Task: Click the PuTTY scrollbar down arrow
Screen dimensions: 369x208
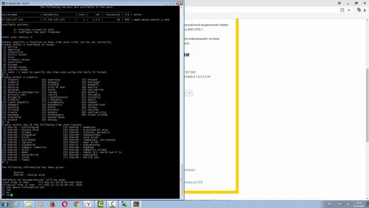Action: 181,198
